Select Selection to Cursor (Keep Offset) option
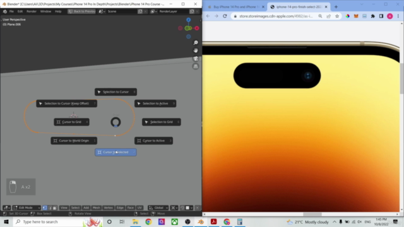Viewport: 404px width, 227px height. point(67,103)
